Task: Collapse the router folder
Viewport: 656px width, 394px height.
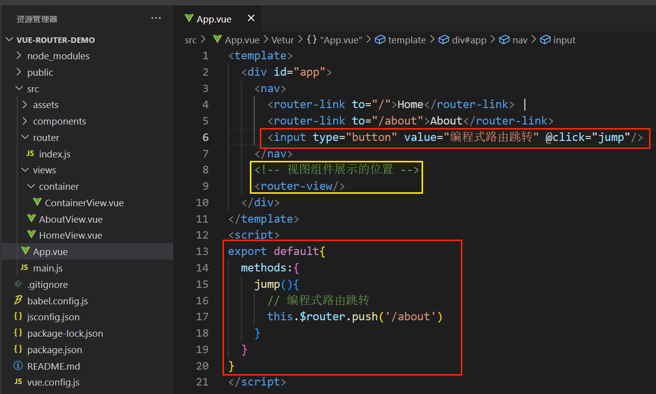Action: click(25, 137)
